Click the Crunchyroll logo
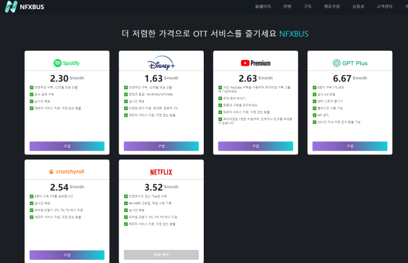Screen dimensions: 408x263 pos(66,171)
